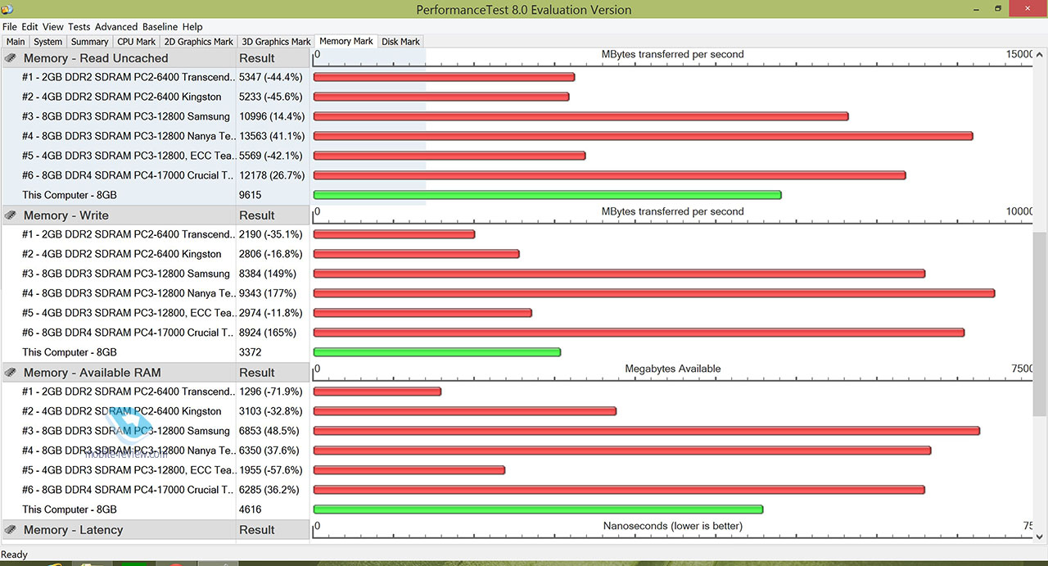Select result value 6853 (48.5%)
This screenshot has width=1048, height=566.
(x=269, y=431)
